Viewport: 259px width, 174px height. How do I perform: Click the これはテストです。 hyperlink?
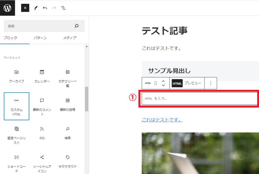pos(162,120)
